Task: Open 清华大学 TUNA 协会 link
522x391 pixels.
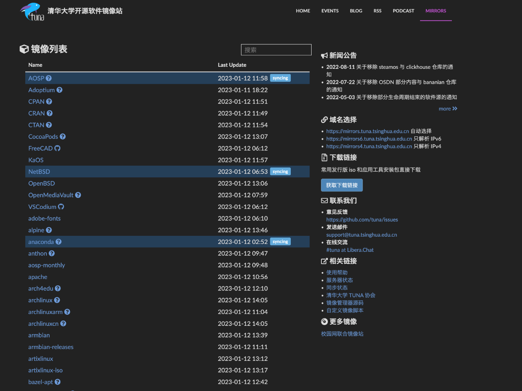Action: (351, 295)
